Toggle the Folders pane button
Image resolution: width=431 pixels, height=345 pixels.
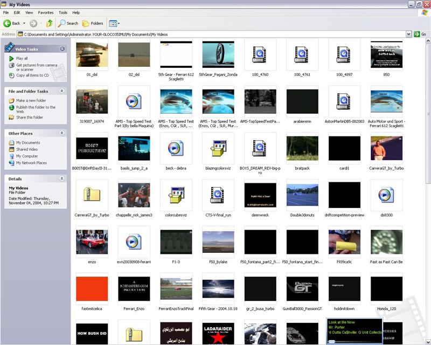93,23
